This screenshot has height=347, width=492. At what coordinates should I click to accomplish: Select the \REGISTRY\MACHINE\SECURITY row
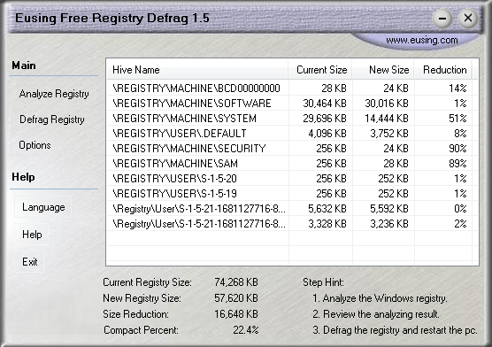(289, 148)
